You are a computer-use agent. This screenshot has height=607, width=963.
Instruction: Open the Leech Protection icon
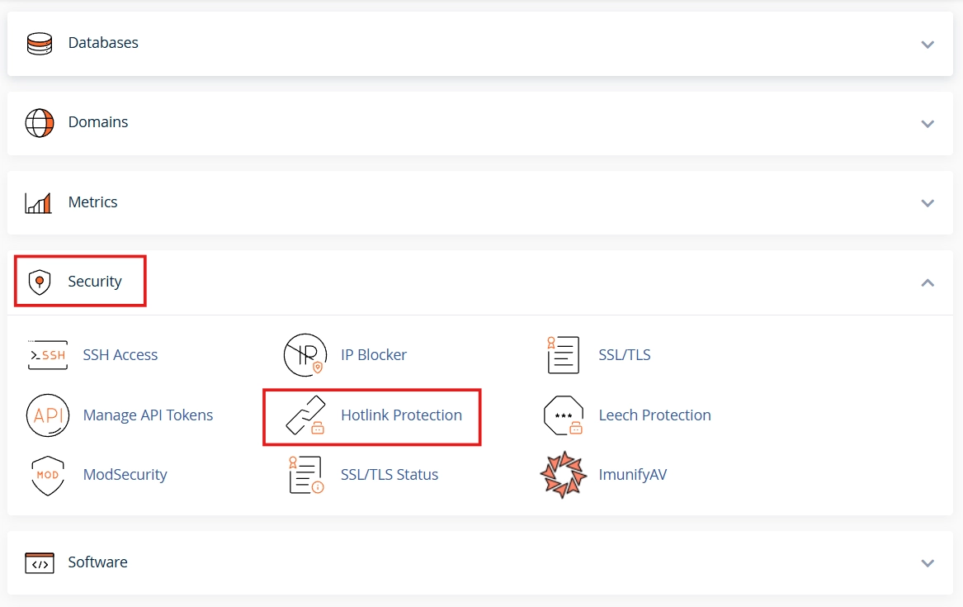[563, 415]
